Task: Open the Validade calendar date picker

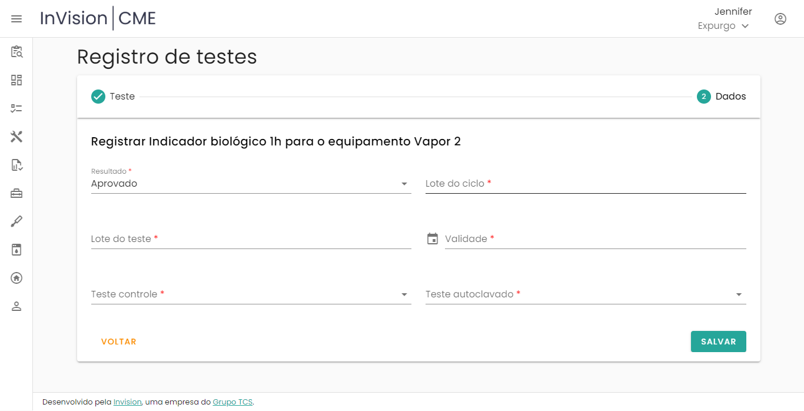Action: [x=433, y=238]
